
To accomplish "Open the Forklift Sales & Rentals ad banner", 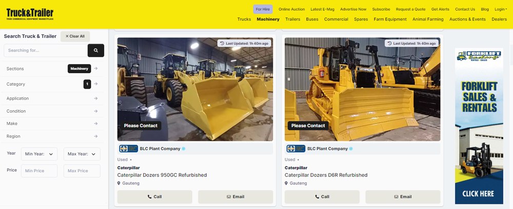I will point(479,127).
